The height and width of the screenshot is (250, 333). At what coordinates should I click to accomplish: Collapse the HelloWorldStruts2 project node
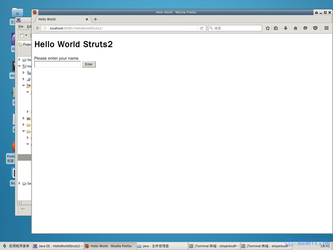pos(19,66)
